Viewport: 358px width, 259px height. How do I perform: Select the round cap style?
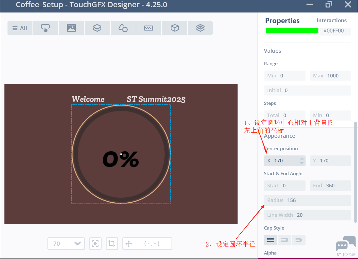click(x=285, y=240)
